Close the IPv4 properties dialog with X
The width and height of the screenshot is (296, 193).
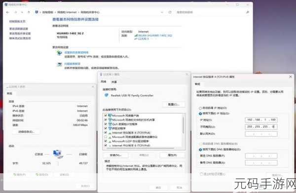291,77
